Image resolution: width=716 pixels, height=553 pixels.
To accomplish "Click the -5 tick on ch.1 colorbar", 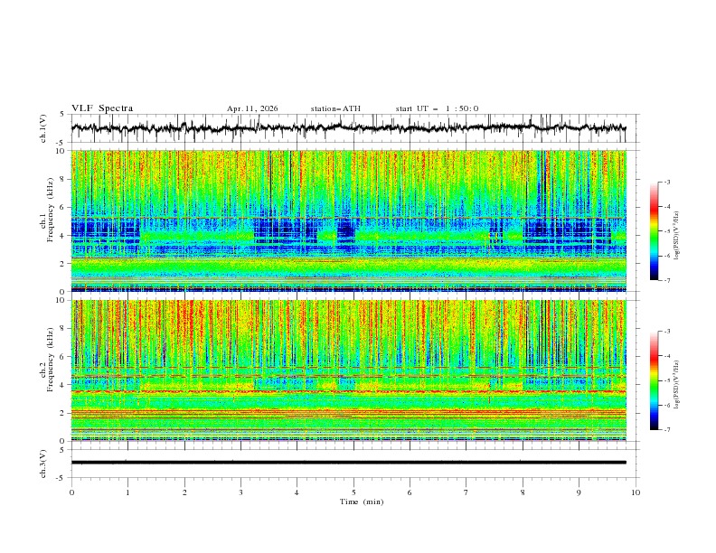I will coord(666,231).
